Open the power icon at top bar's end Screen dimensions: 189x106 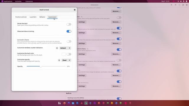[186, 1]
